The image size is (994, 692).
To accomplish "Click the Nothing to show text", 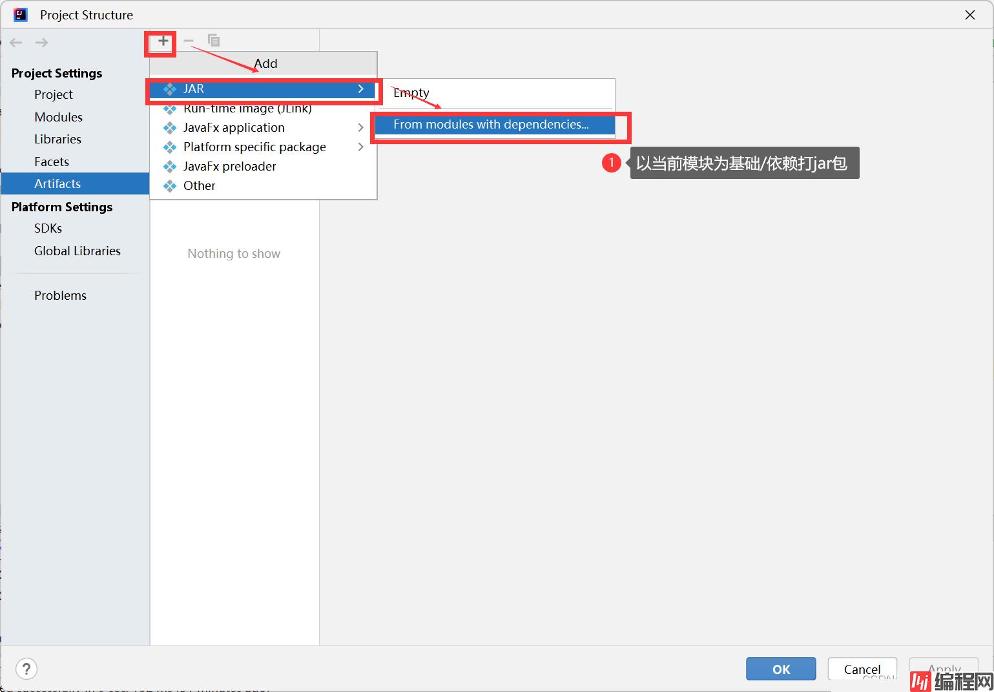I will 234,253.
